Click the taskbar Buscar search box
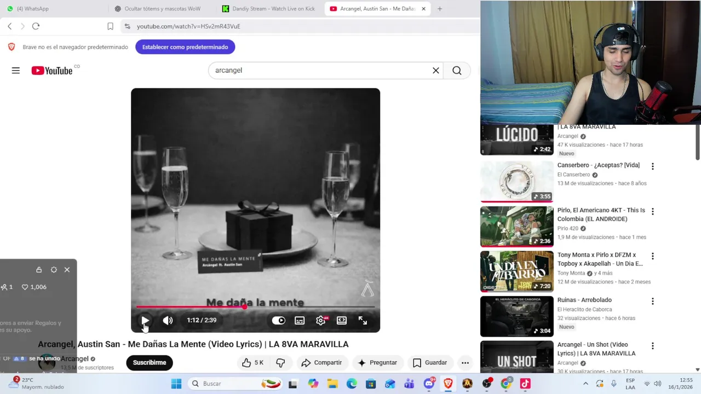 (237, 384)
